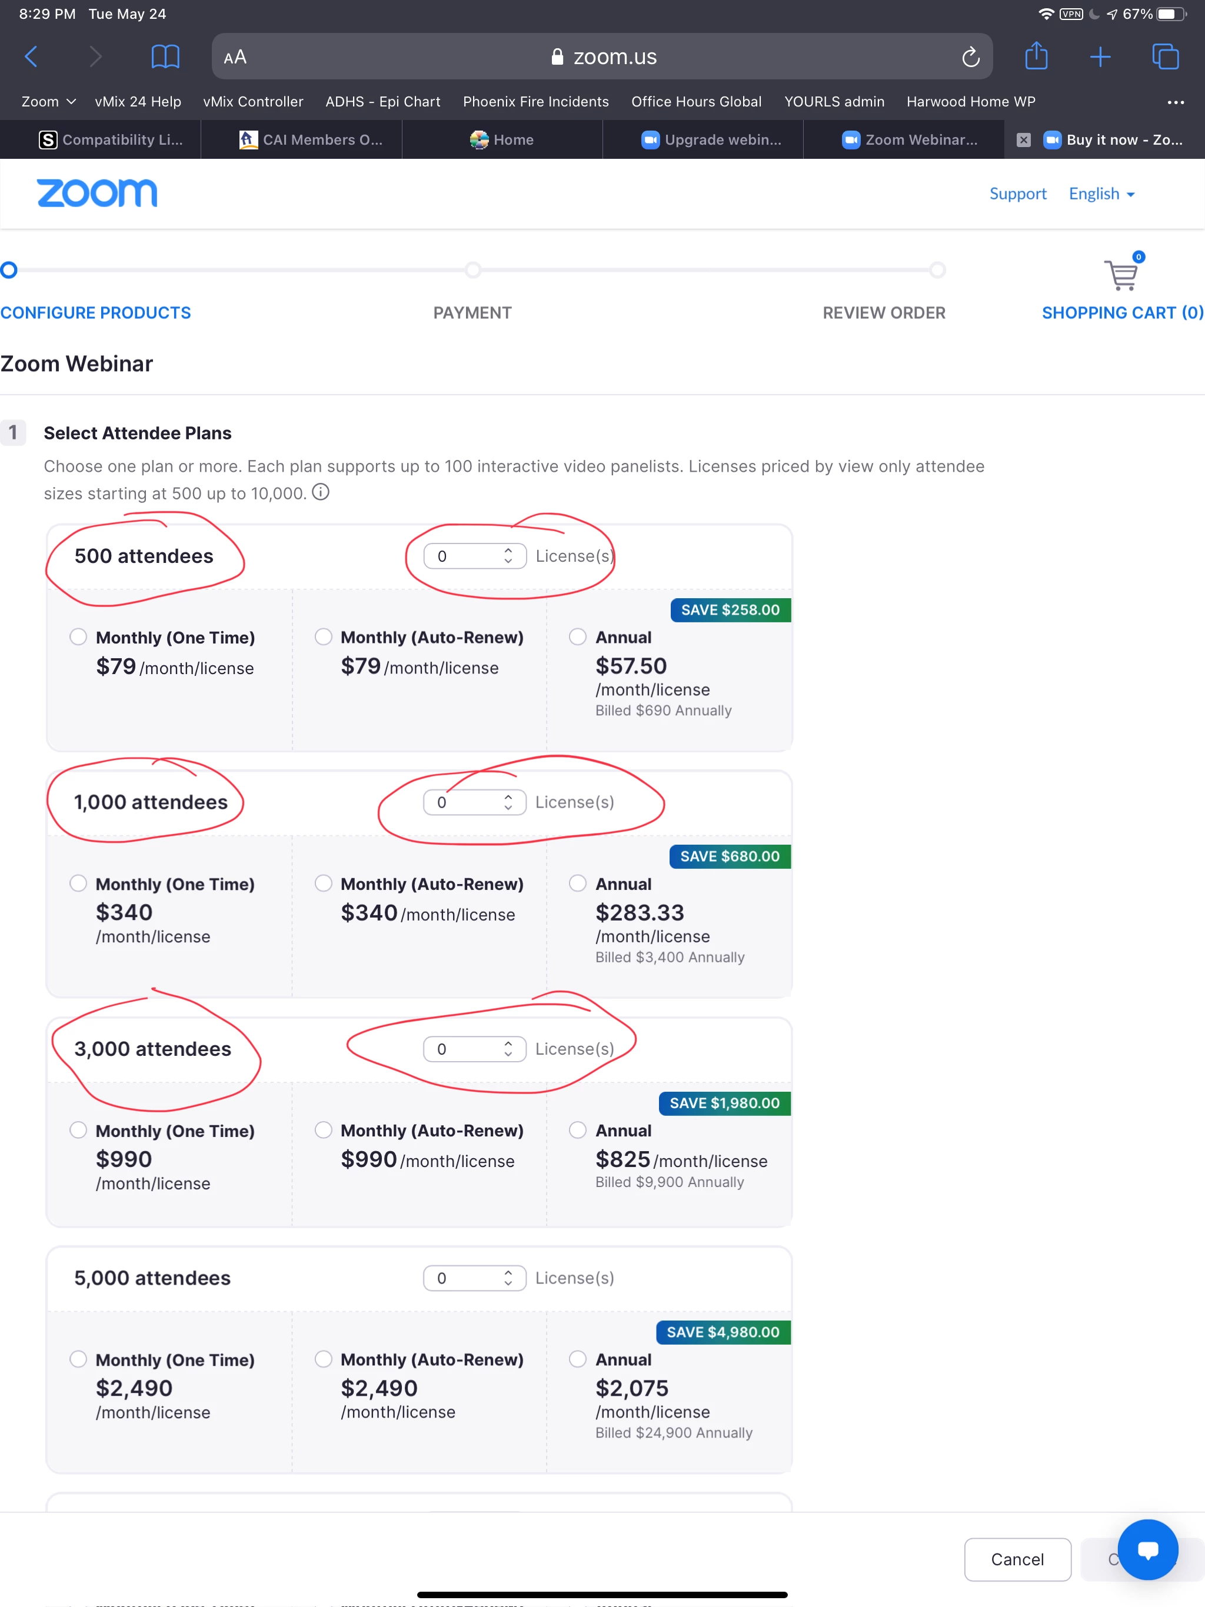The height and width of the screenshot is (1607, 1205).
Task: Open the Safari share sheet icon
Action: [1036, 56]
